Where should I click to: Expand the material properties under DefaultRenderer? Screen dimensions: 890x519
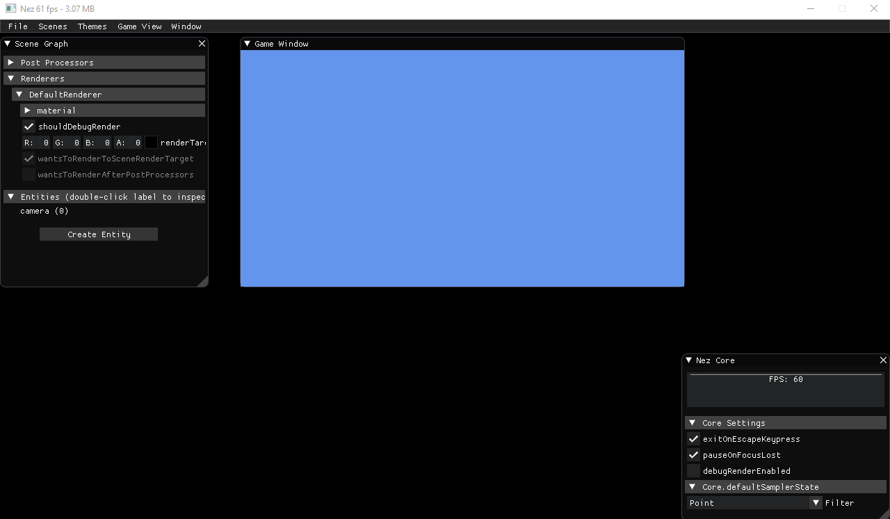pyautogui.click(x=27, y=110)
